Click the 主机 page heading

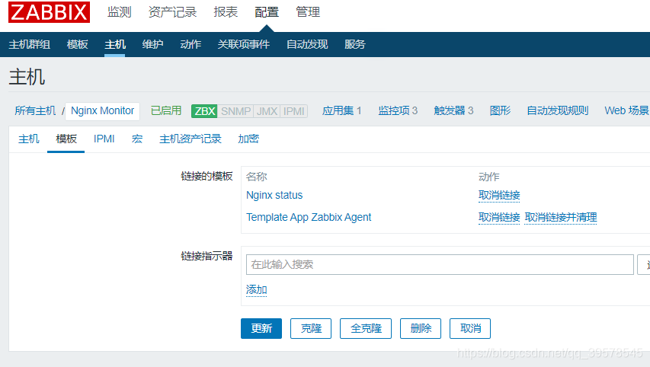click(x=27, y=77)
